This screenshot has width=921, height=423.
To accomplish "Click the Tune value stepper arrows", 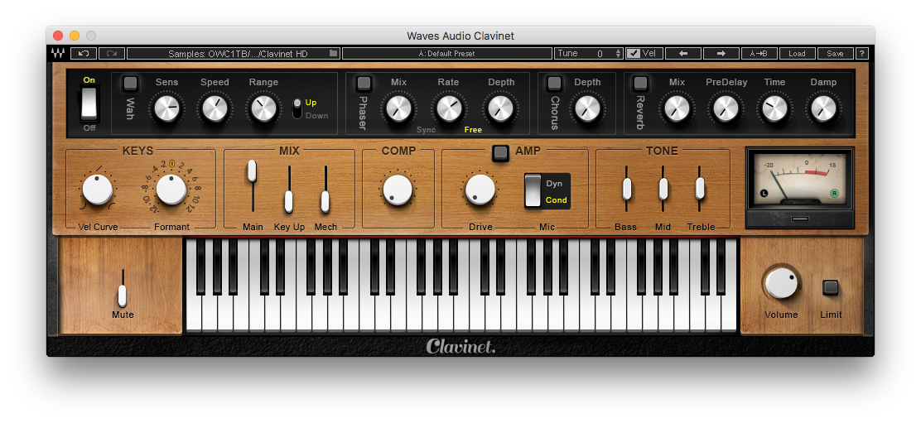I will (618, 53).
